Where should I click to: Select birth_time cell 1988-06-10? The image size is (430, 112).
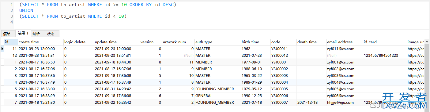[255, 69]
